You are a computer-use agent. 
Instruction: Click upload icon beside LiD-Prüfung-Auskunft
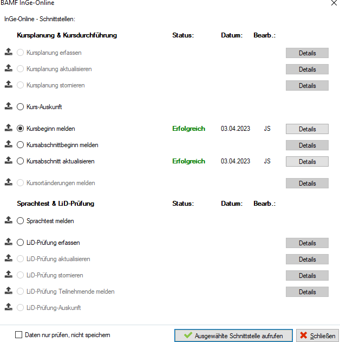click(9, 307)
